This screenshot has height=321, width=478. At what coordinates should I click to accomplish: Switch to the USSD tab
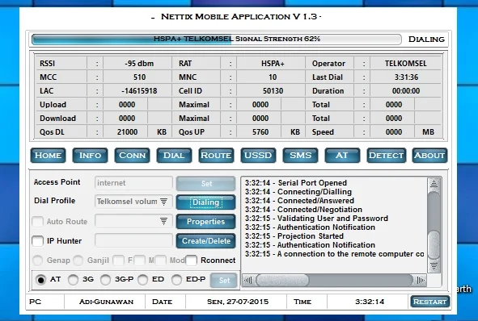(258, 156)
